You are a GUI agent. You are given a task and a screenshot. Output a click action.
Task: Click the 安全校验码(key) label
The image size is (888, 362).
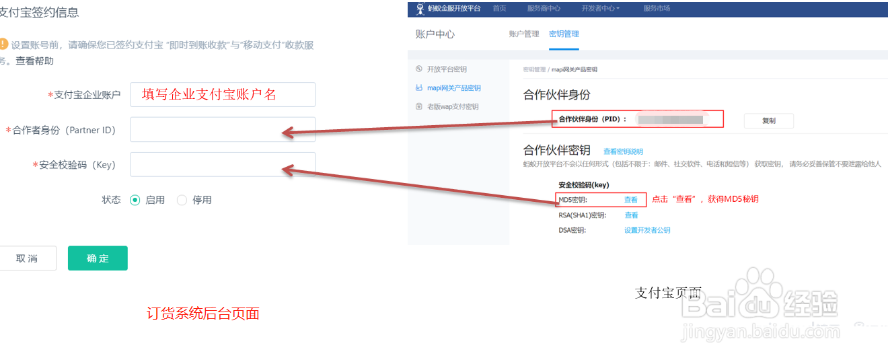coord(583,184)
